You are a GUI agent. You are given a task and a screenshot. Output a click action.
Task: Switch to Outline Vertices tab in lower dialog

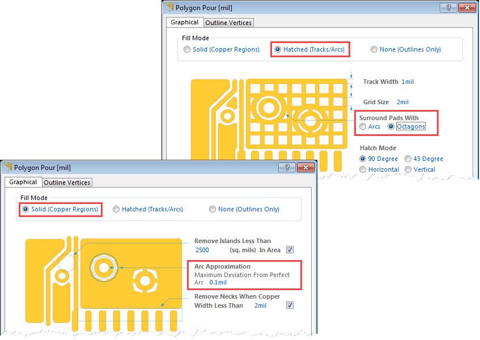pyautogui.click(x=67, y=182)
